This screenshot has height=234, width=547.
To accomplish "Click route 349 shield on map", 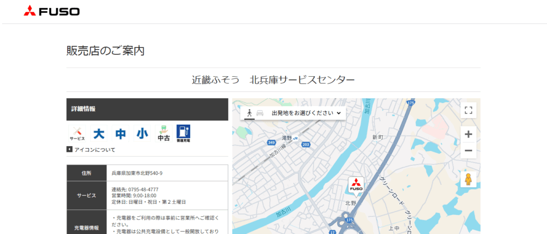I will (x=272, y=142).
